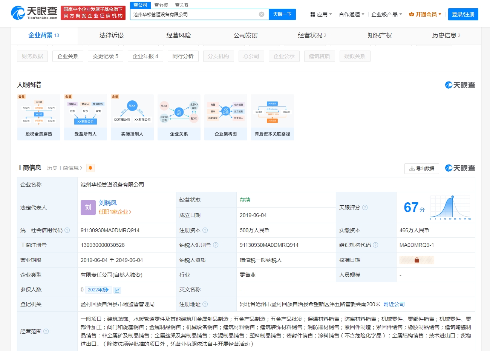Open the 历史信息 tab
Screen dimensions: 490x351
446,35
